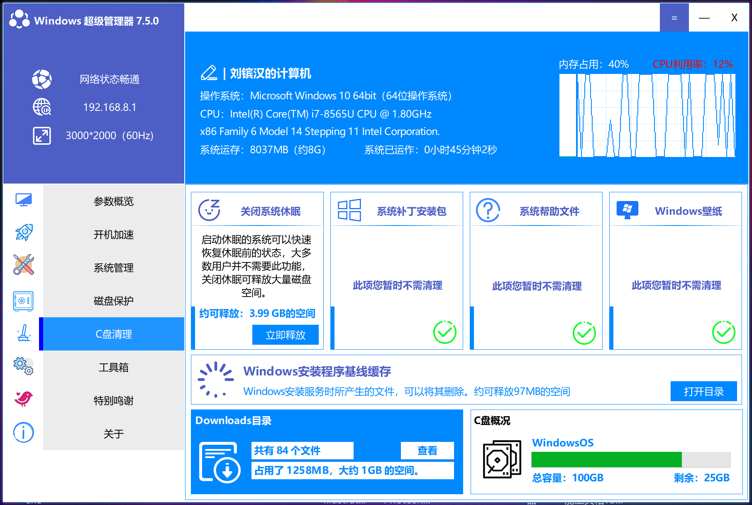This screenshot has height=505, width=752.
Task: Click Windows壁纸 card title
Action: [x=689, y=211]
